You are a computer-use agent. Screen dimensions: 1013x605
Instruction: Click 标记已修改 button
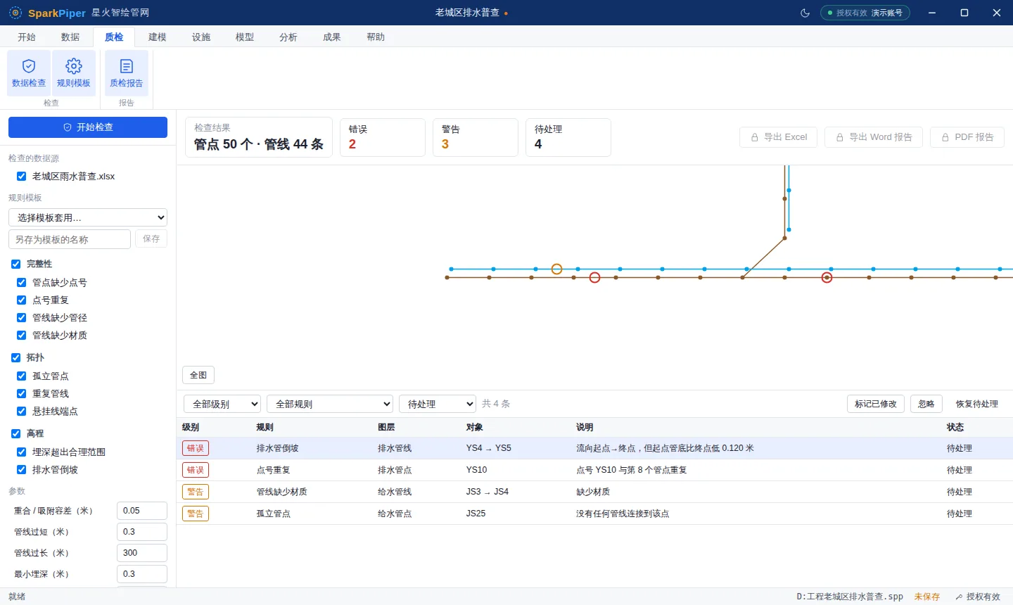[876, 404]
